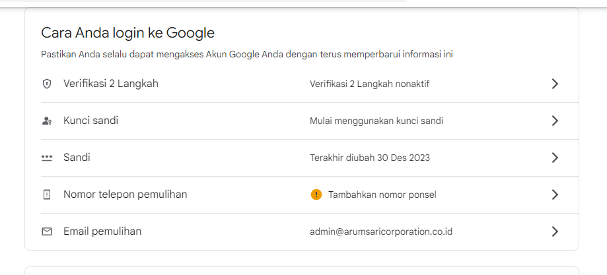Click the chevron arrow on the Sandi row
Screen dimensions: 607x275
[555, 158]
